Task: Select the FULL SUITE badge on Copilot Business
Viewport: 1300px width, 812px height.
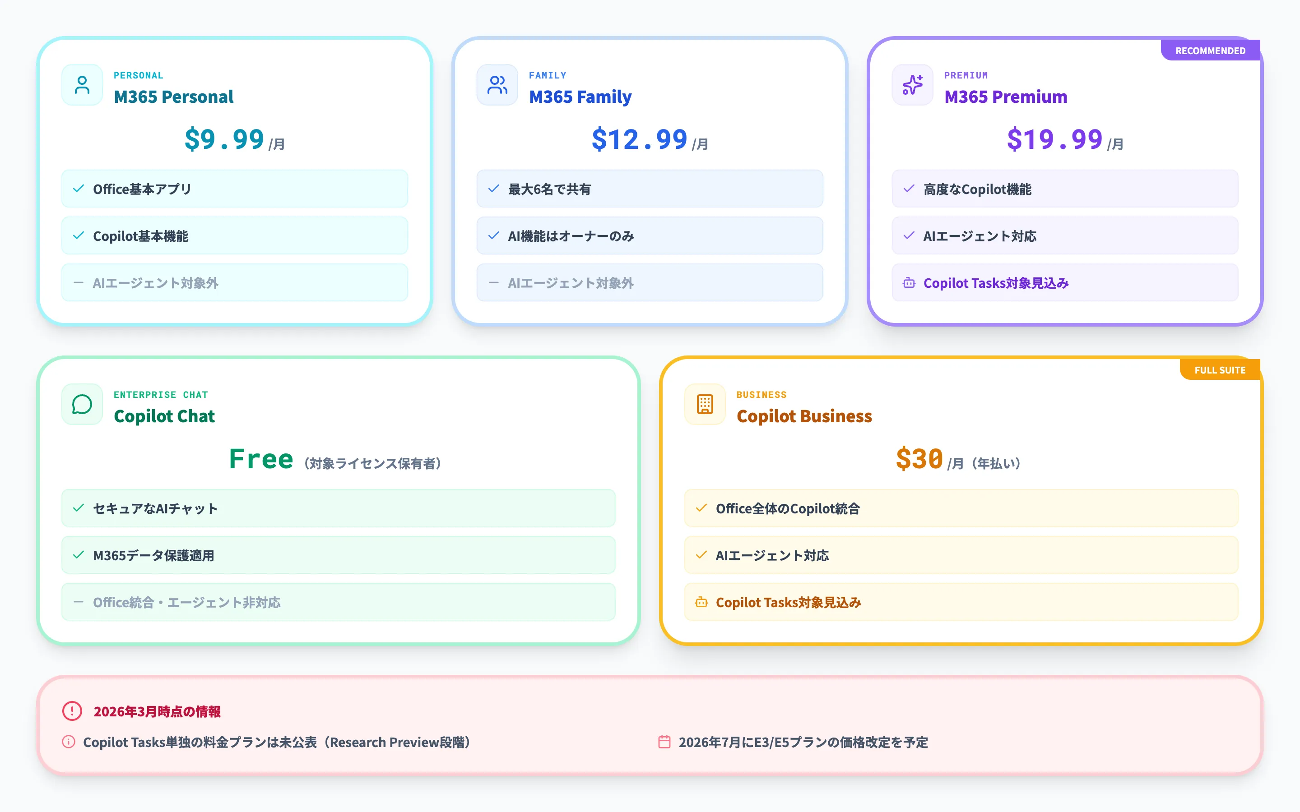Action: pos(1220,369)
